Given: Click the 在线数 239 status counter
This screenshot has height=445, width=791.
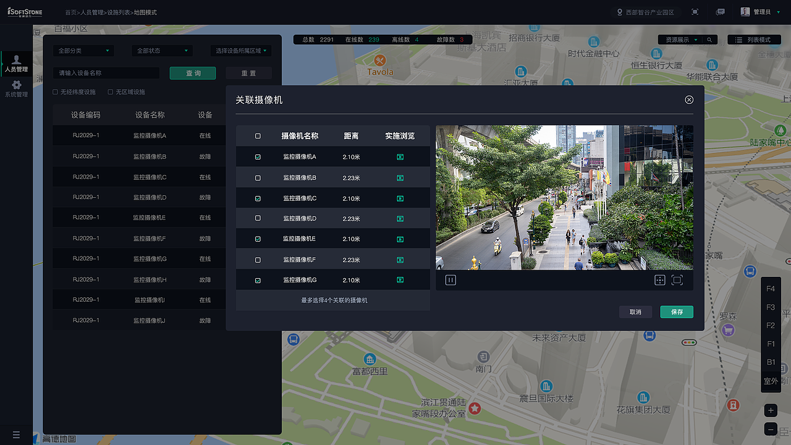Looking at the screenshot, I should 362,40.
